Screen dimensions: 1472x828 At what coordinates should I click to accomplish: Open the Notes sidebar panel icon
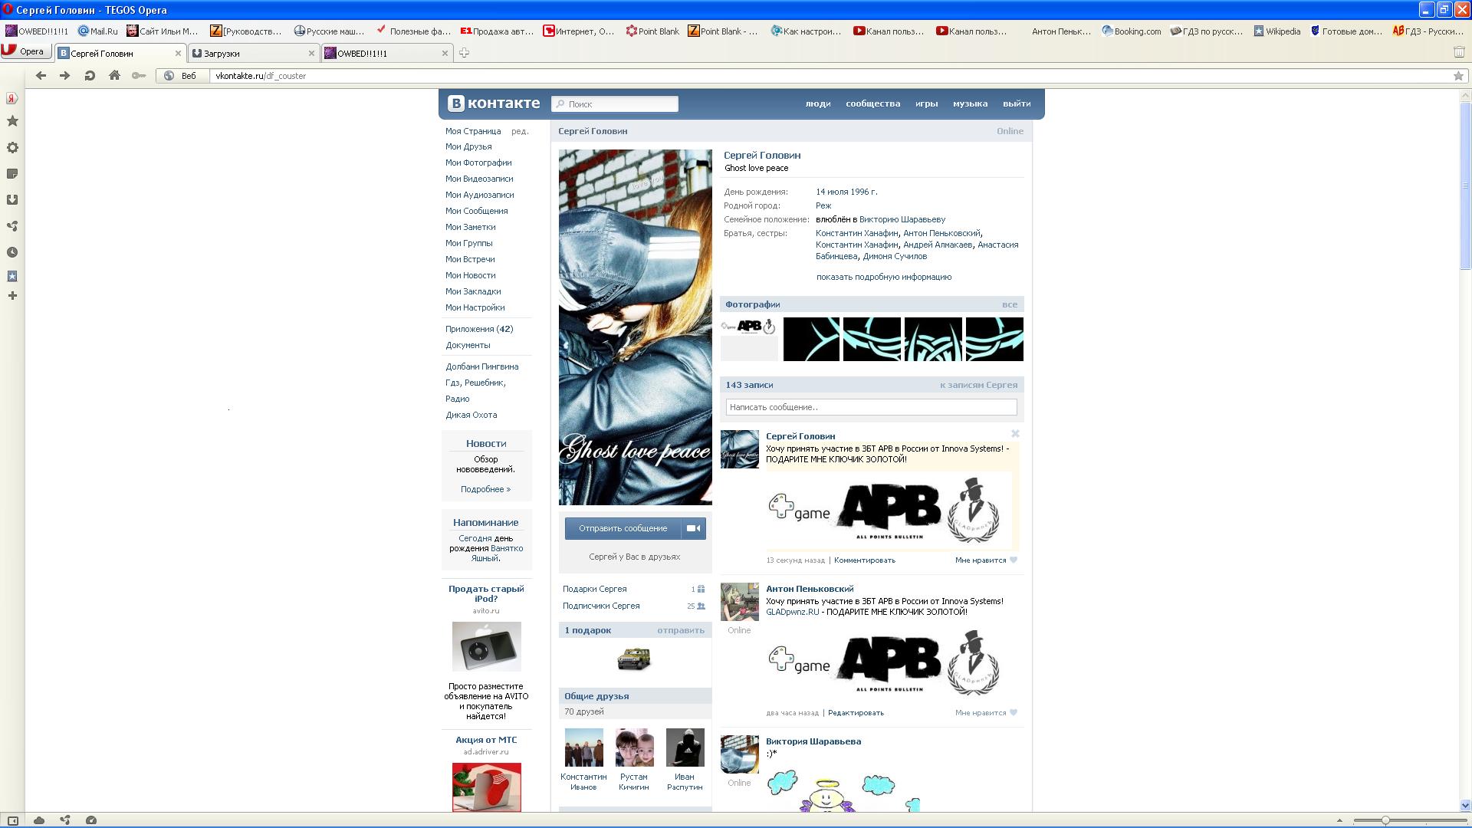(x=12, y=174)
